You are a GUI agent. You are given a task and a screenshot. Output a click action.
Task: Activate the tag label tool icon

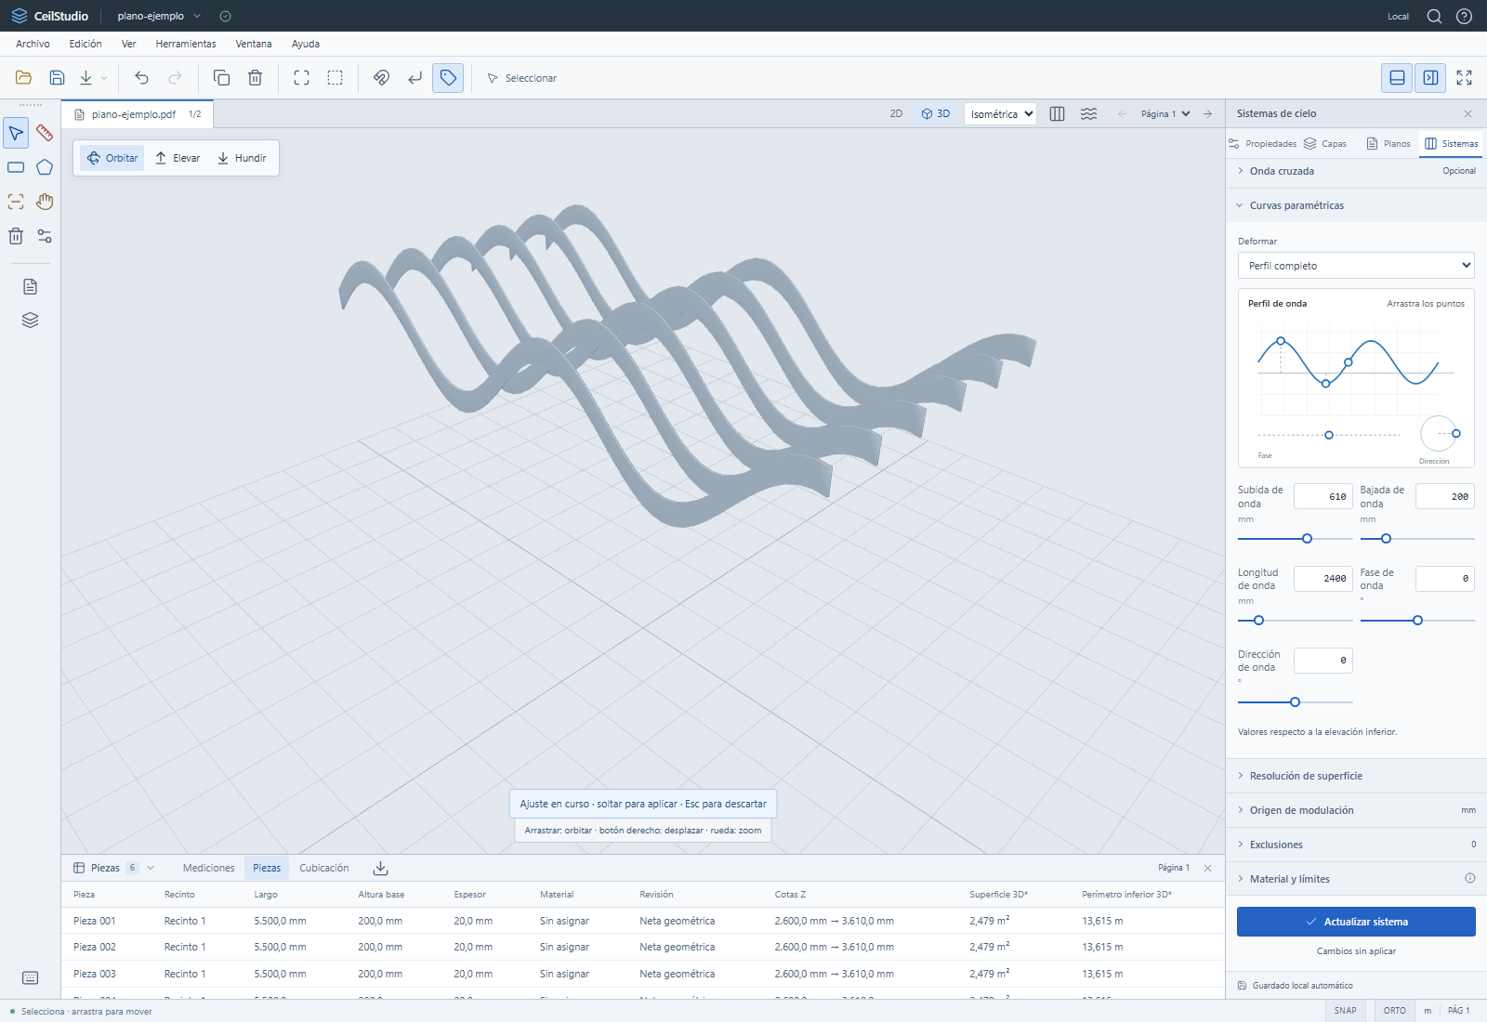coord(448,78)
